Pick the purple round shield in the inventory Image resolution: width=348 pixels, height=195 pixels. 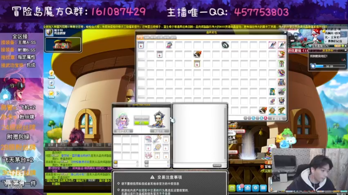281,73
